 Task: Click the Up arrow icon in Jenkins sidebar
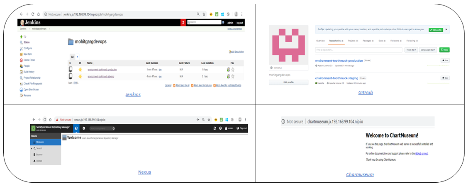pos(21,36)
